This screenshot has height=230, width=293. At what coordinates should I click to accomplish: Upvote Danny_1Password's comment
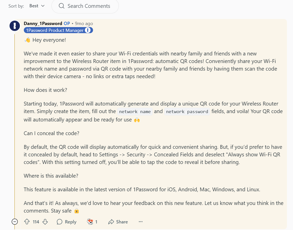click(x=27, y=222)
